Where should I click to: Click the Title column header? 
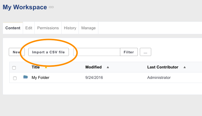pos(36,67)
